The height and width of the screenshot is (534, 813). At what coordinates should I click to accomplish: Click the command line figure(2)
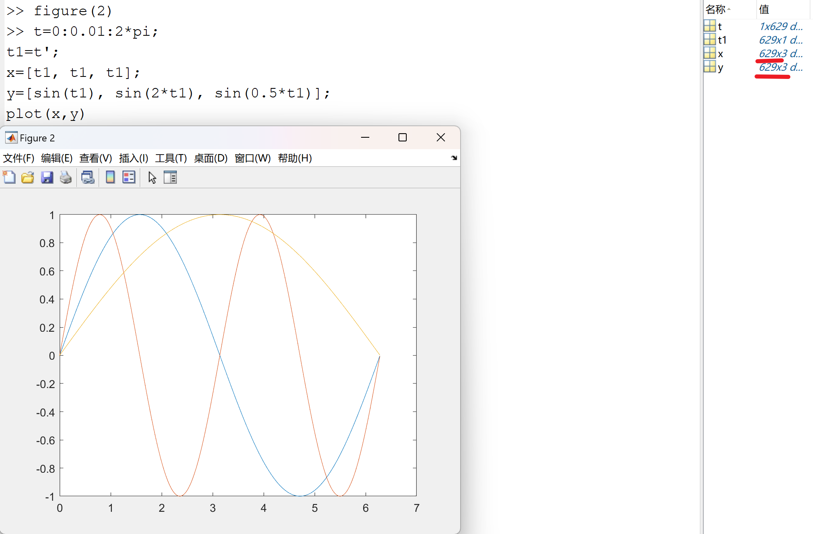(73, 11)
